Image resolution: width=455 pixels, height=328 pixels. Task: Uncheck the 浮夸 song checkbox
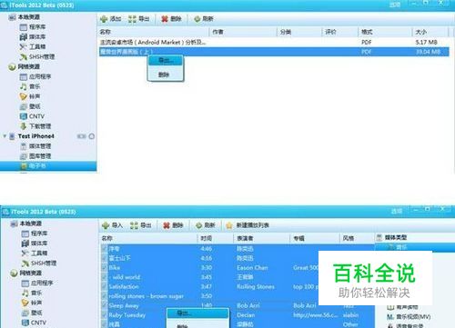click(104, 249)
